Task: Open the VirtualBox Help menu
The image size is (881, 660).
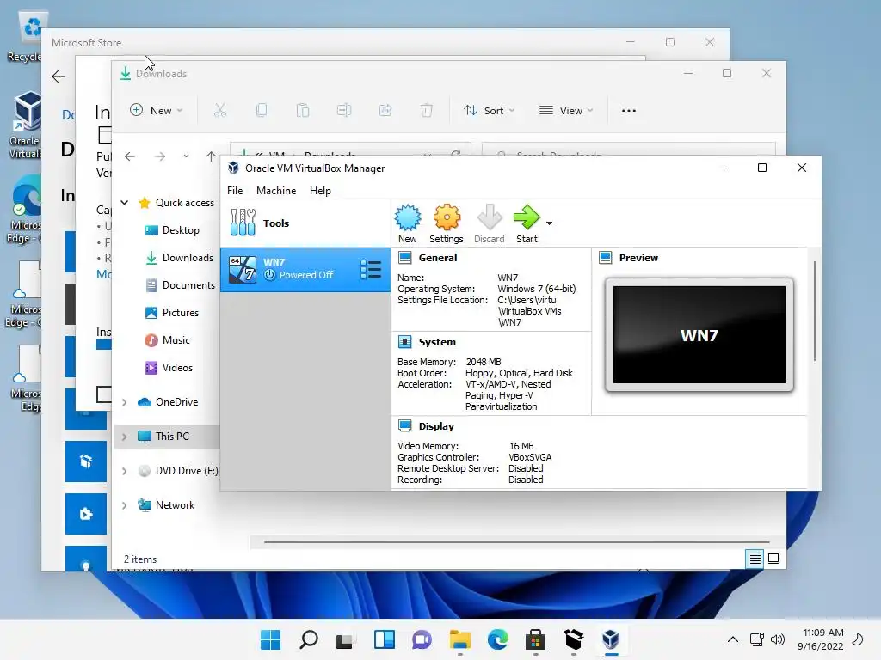Action: 320,190
